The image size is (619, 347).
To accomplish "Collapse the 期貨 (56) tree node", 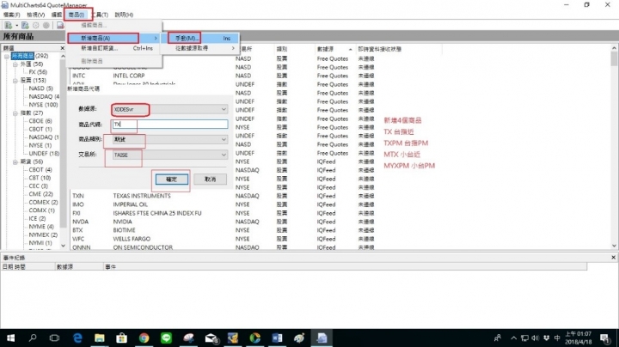I will coord(15,162).
